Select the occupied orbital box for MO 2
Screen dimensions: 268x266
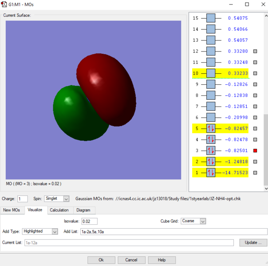211,162
